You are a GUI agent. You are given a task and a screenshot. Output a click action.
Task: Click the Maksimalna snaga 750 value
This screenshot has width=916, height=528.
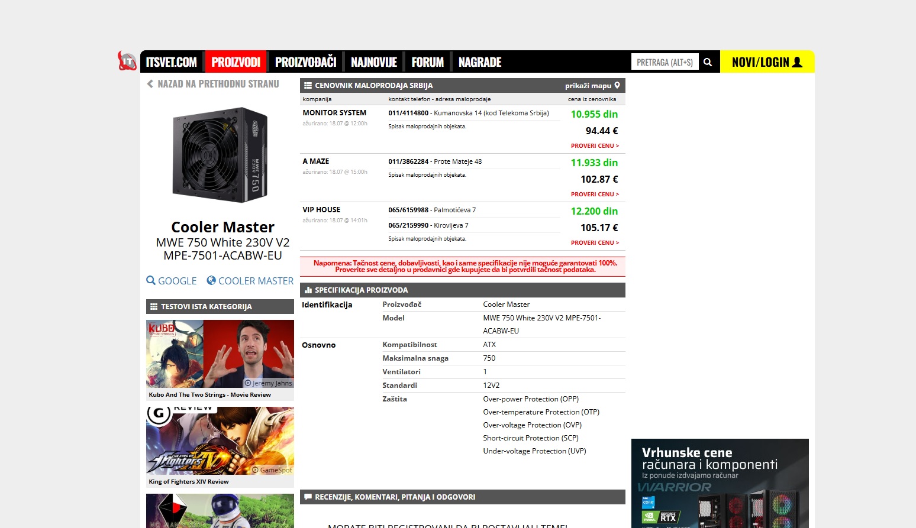click(x=489, y=358)
